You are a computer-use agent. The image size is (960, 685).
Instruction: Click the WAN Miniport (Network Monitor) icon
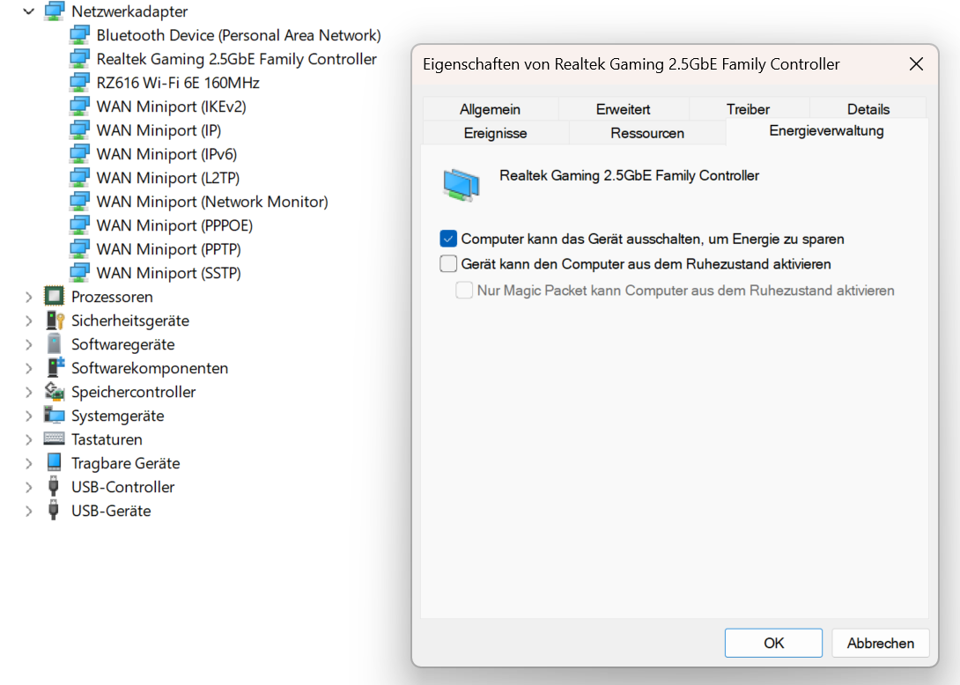(79, 202)
